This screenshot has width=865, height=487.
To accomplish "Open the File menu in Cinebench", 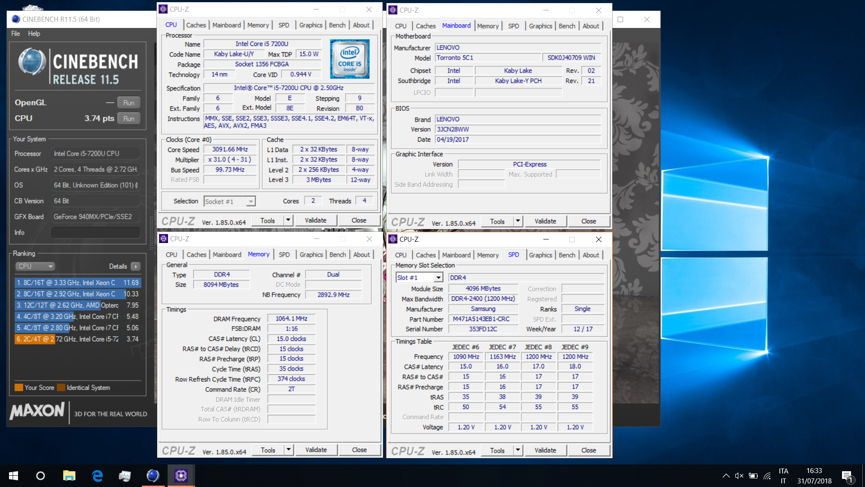I will pos(15,33).
